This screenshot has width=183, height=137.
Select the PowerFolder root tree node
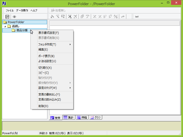click(25, 22)
